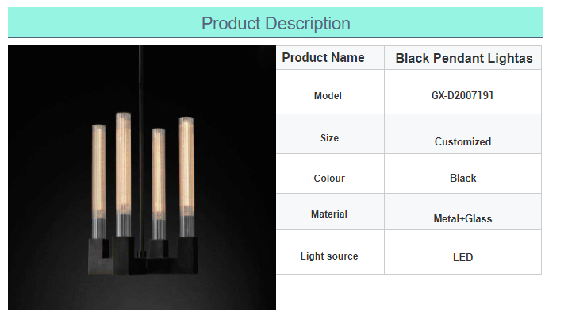This screenshot has width=568, height=316.
Task: Click the tallest glowing tube in image
Action: click(123, 175)
